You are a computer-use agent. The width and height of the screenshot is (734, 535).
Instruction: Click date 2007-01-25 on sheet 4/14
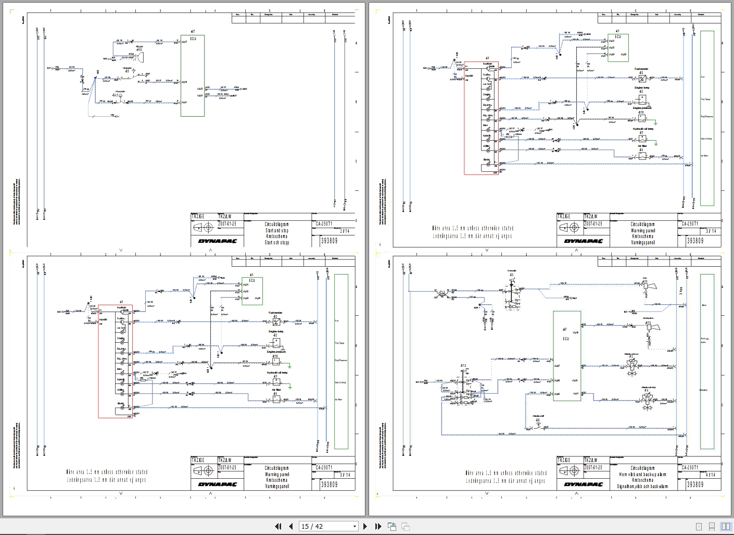click(x=592, y=467)
